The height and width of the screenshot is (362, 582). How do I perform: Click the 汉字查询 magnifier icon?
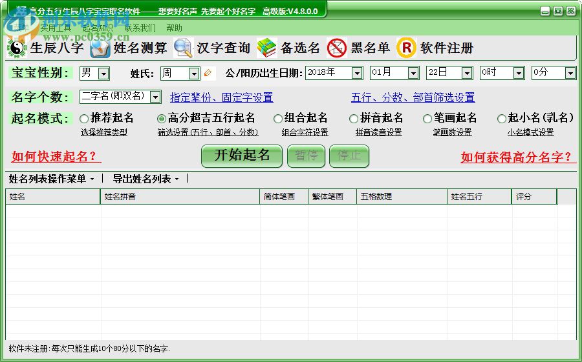click(184, 48)
